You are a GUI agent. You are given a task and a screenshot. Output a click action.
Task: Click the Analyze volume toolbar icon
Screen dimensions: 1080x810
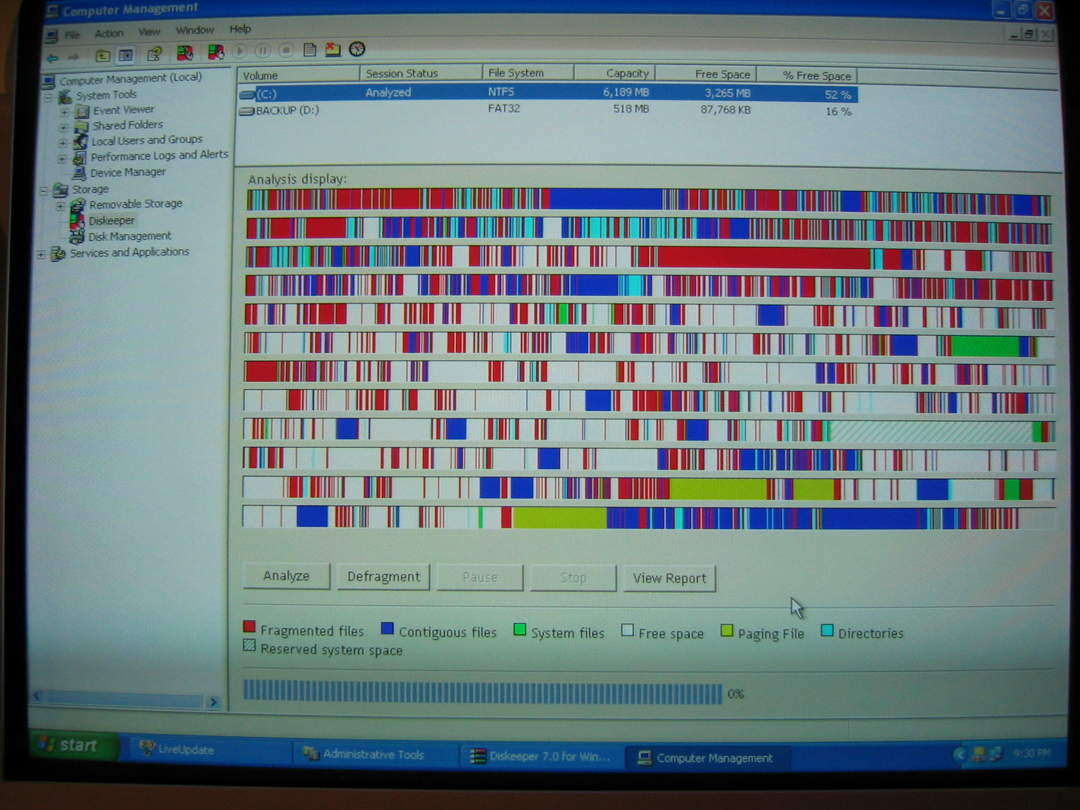pos(185,53)
